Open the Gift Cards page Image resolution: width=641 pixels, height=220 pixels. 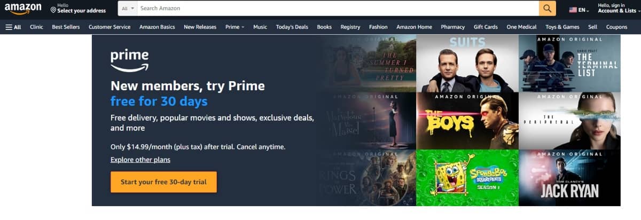pyautogui.click(x=486, y=27)
